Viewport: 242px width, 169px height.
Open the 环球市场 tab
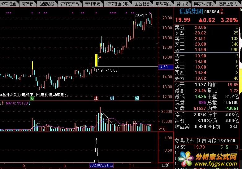coord(93,3)
